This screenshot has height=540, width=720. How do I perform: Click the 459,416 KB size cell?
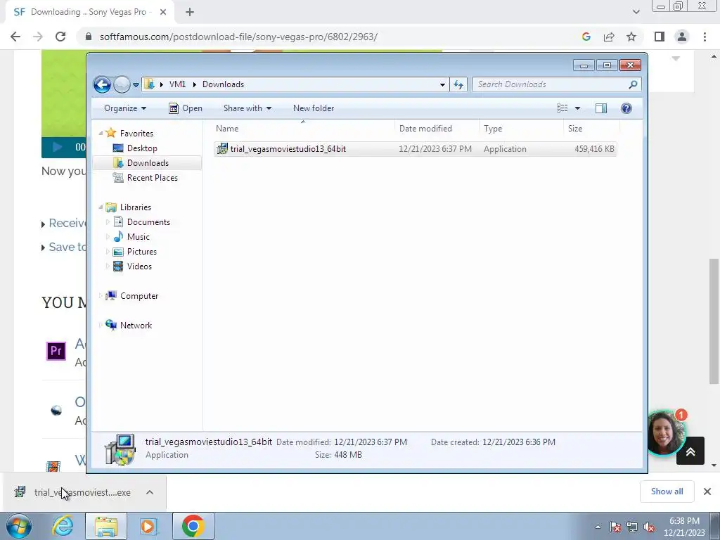(x=594, y=149)
